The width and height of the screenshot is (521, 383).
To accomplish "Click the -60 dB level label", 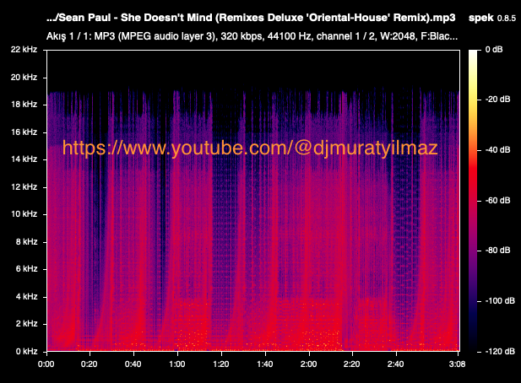I will (497, 201).
